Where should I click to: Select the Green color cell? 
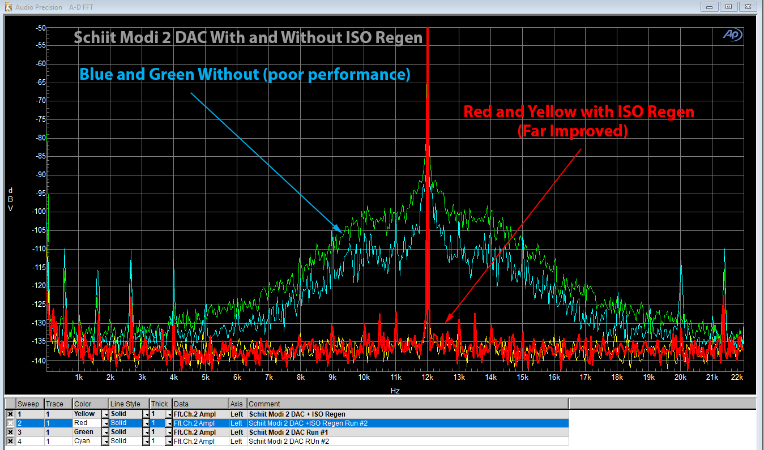(x=87, y=432)
